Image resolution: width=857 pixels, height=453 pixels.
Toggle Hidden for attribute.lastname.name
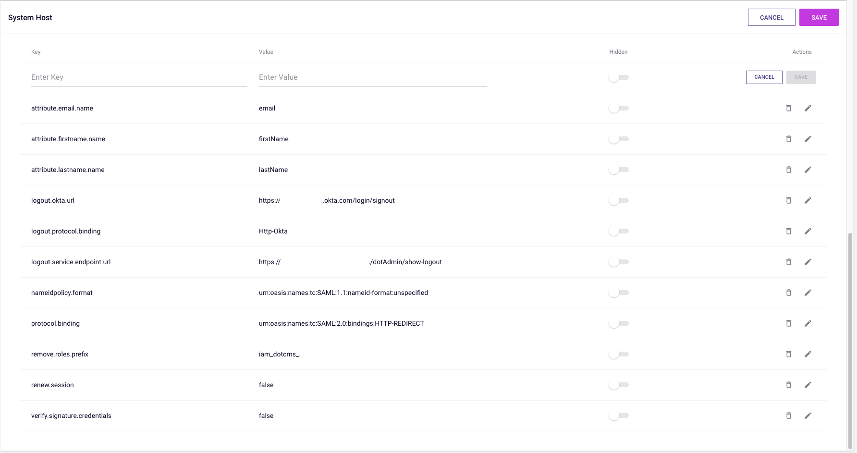[x=618, y=170]
